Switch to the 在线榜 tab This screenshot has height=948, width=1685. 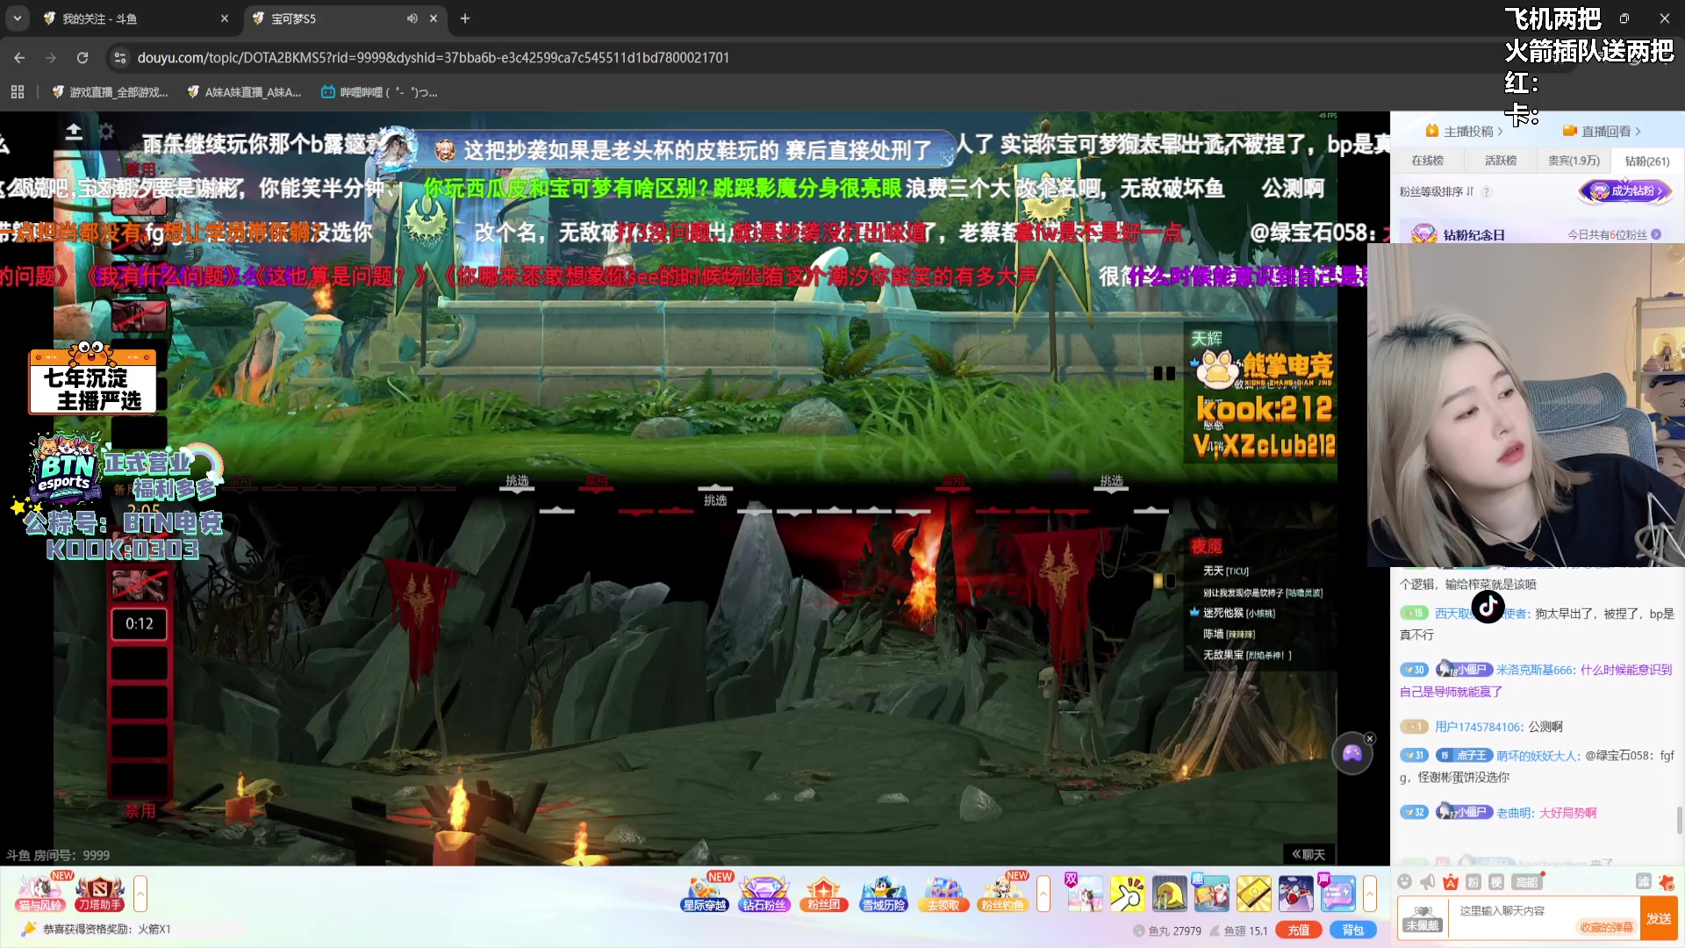1427,161
